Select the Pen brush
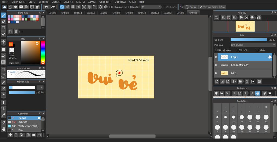 (24, 130)
